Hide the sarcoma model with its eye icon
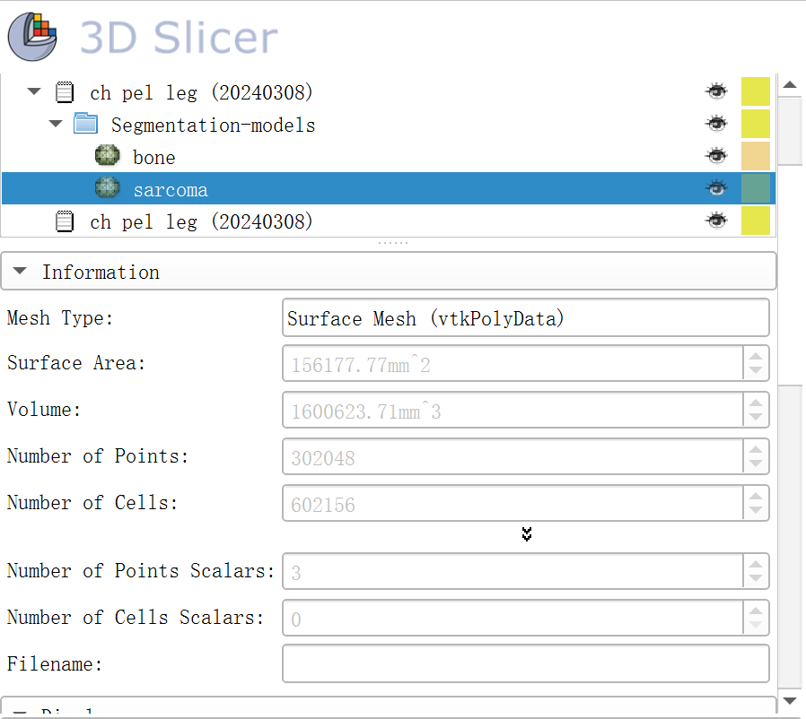The width and height of the screenshot is (806, 719). tap(715, 189)
